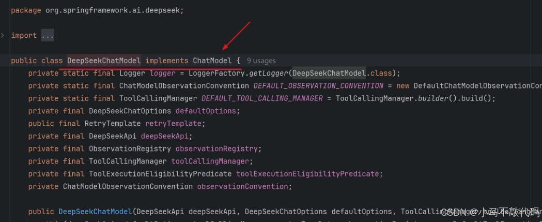Click the RetryTemplate type name

[113, 124]
